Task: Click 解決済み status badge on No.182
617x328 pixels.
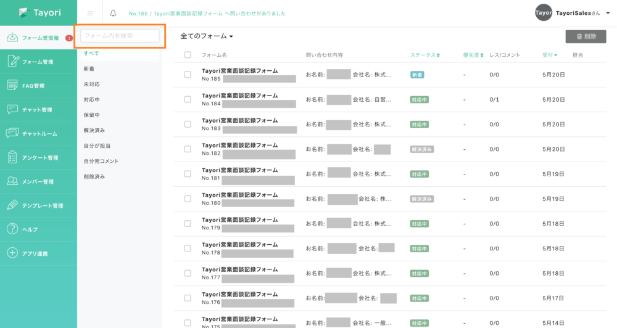Action: point(422,149)
